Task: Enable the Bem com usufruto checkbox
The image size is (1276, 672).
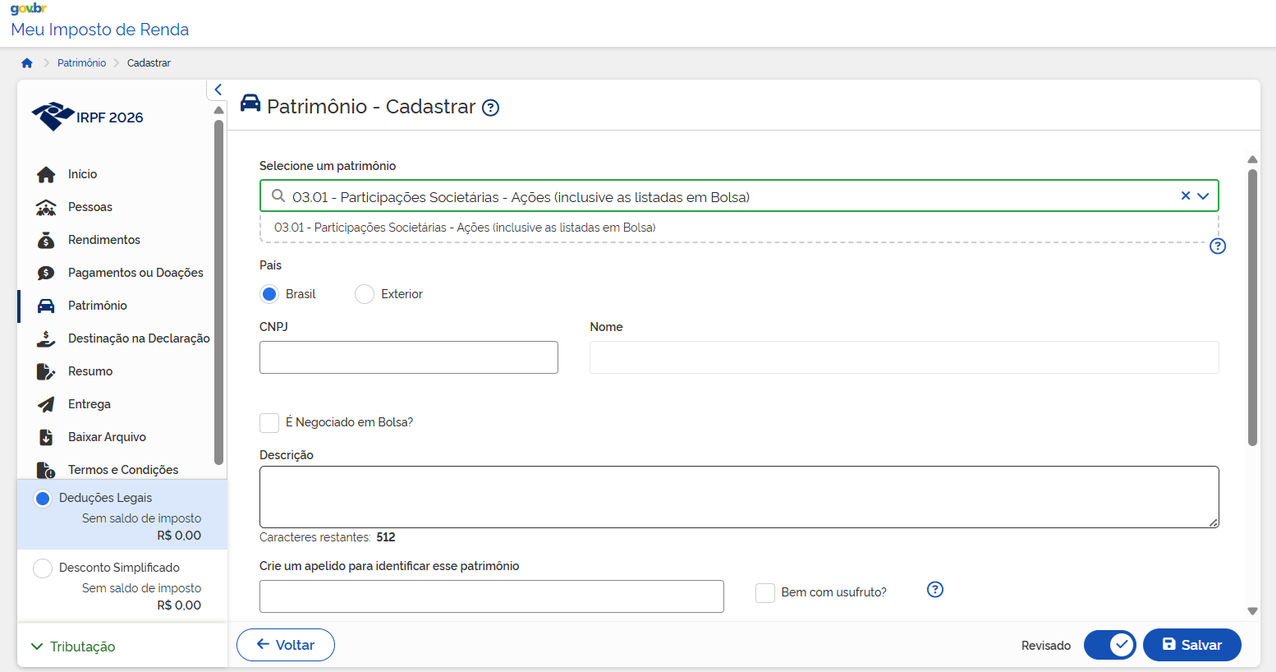Action: pyautogui.click(x=765, y=592)
